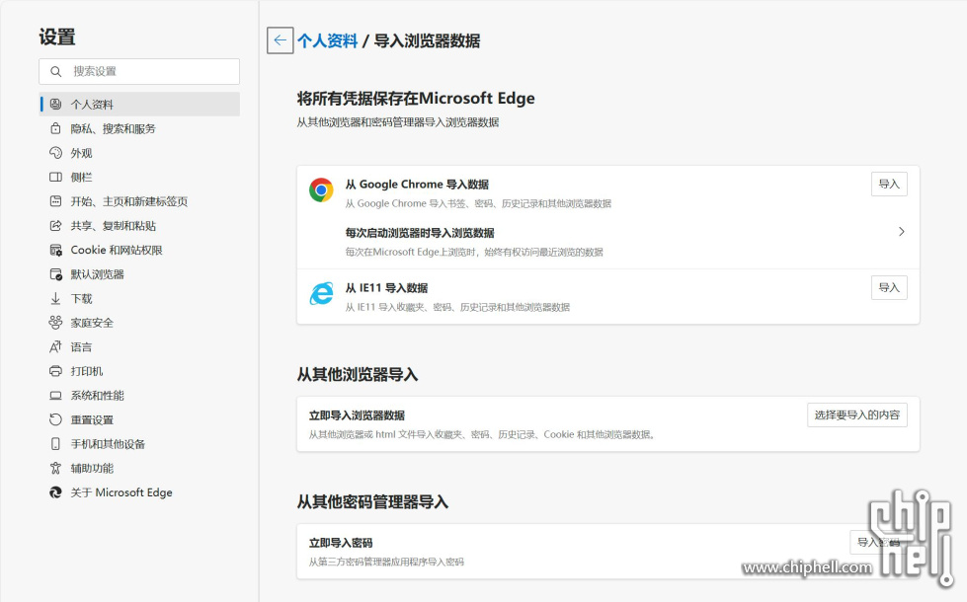Click 选择要导入的内容 button

click(856, 415)
